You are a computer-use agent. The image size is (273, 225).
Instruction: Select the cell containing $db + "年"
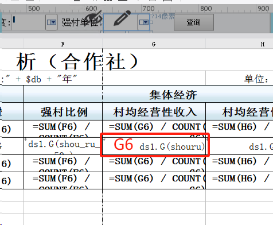(x=51, y=79)
